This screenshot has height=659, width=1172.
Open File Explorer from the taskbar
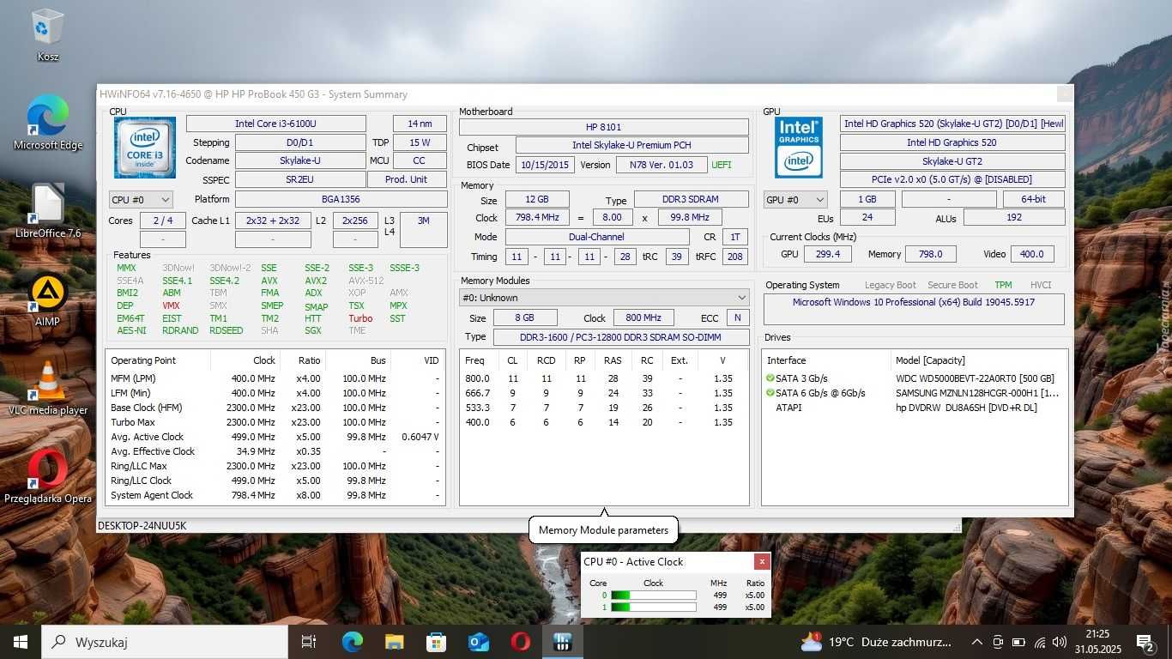395,642
